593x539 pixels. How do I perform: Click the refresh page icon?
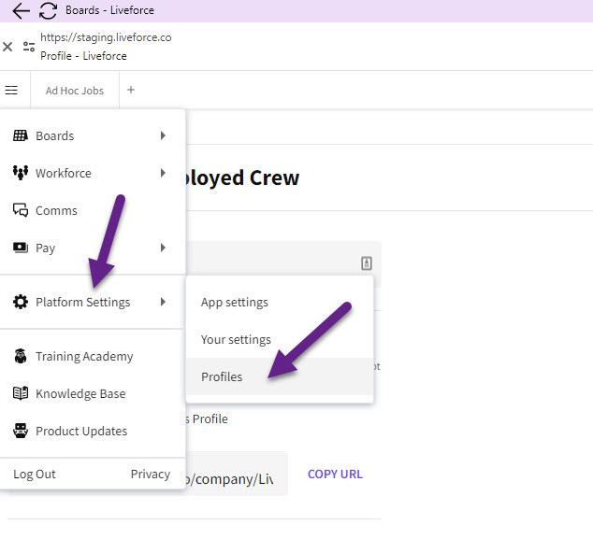pos(48,11)
